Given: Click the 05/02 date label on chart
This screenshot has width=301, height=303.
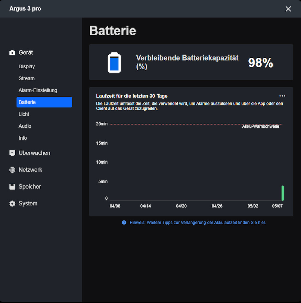Looking at the screenshot, I should tap(253, 206).
